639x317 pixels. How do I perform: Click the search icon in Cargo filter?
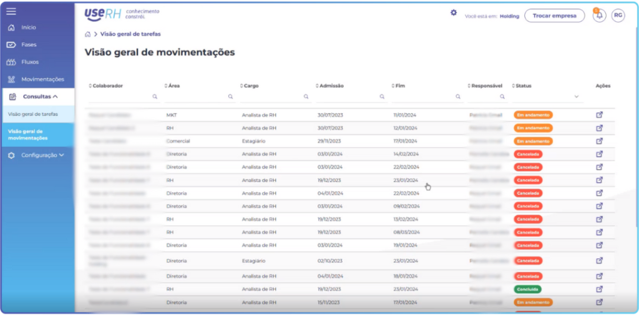coord(306,97)
